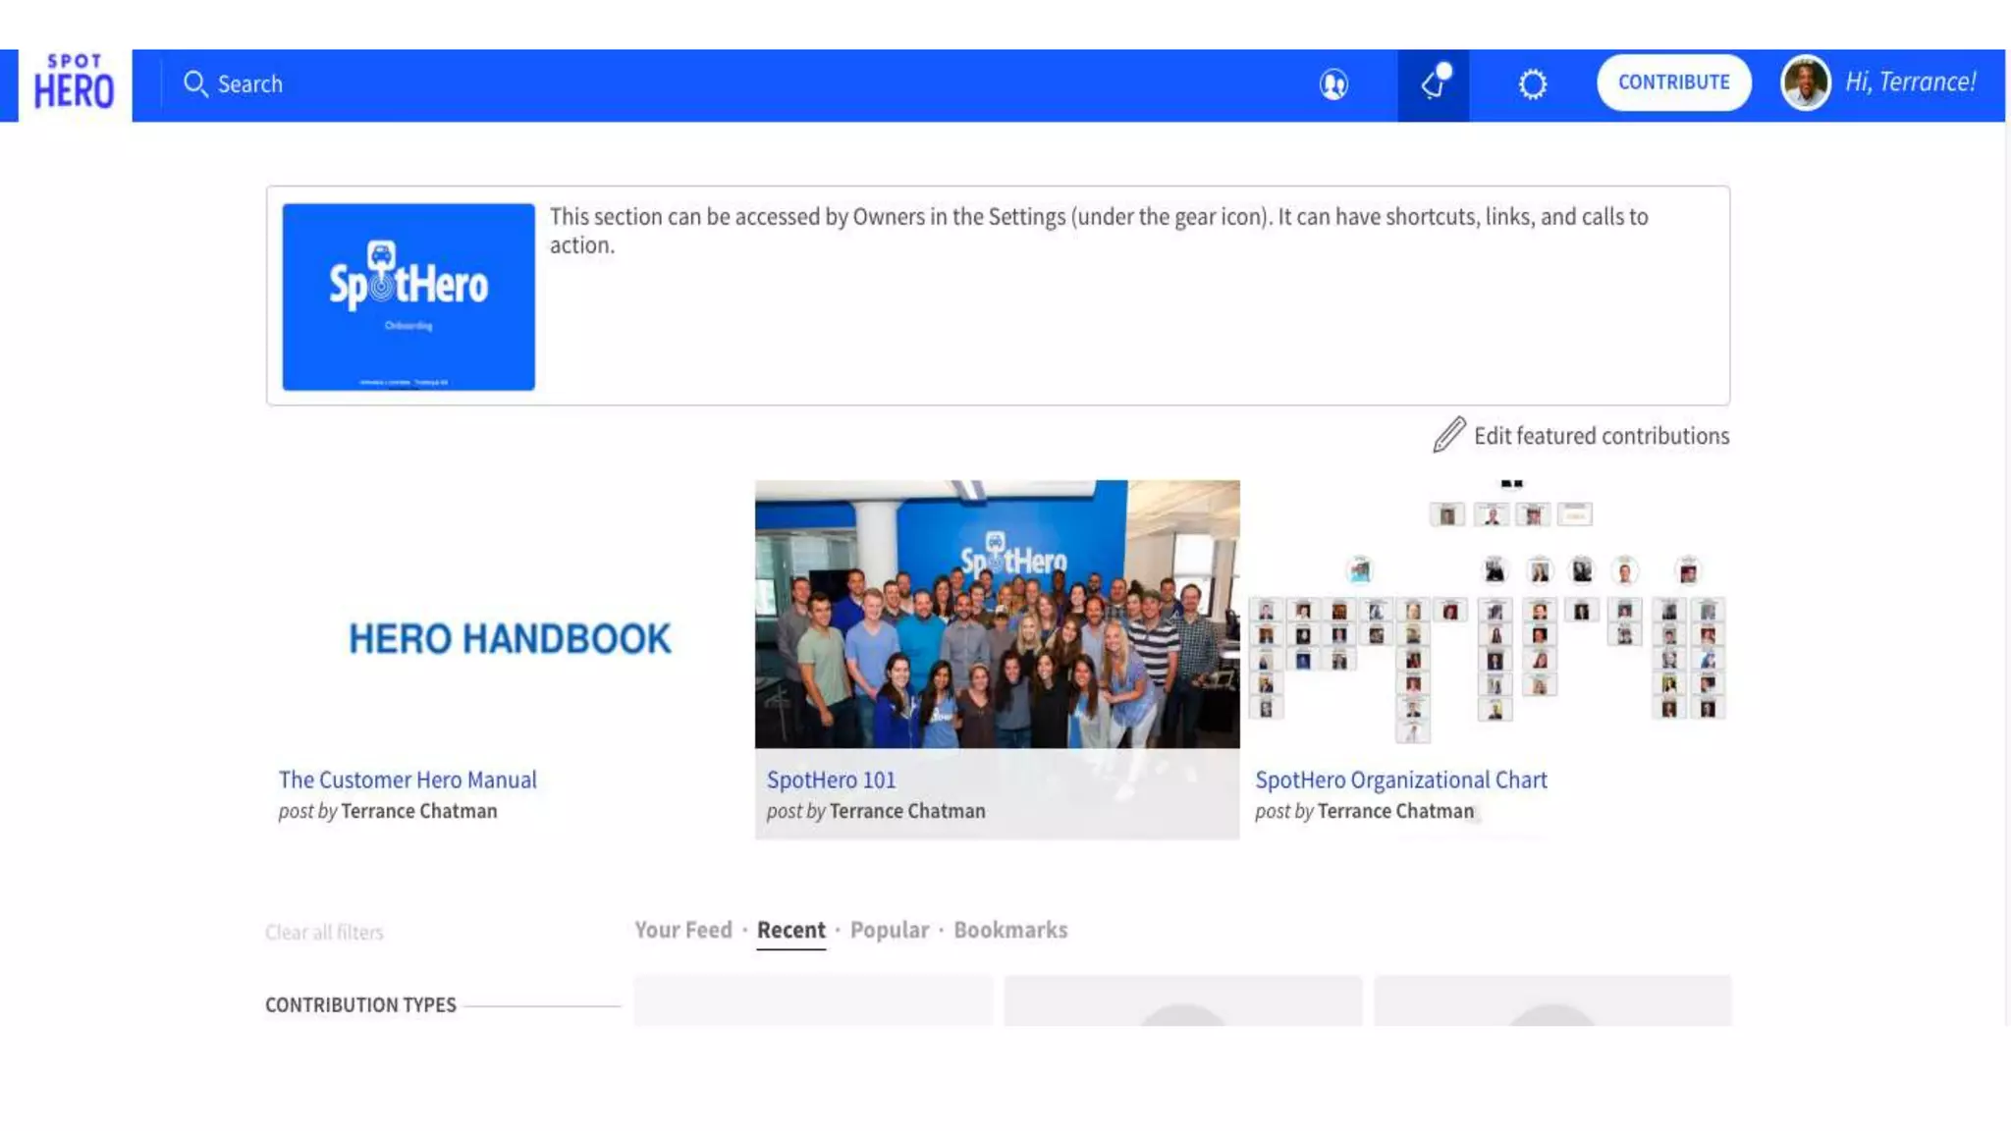Open the Bookmarks tab

(1009, 930)
